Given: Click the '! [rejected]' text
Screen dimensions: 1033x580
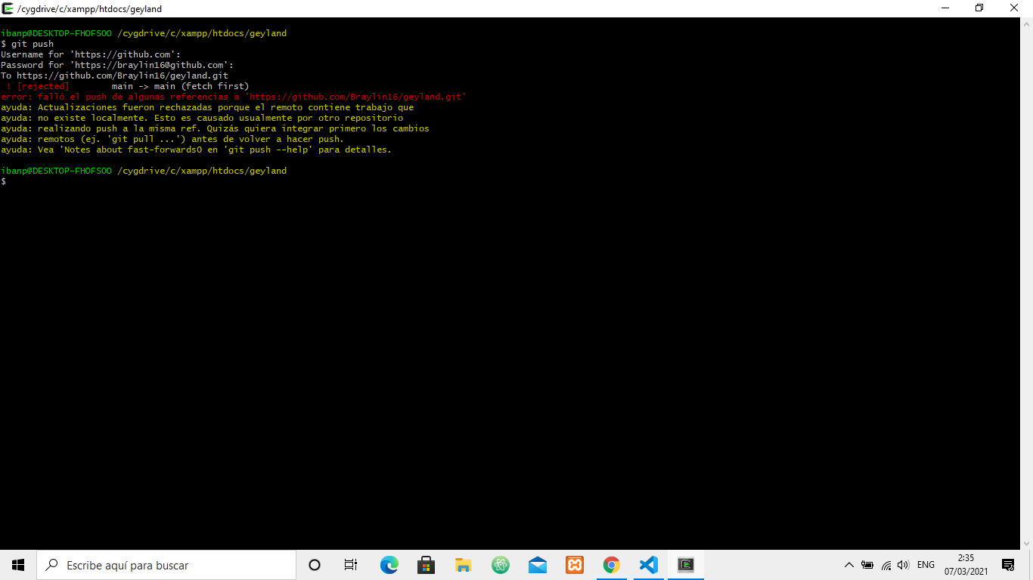Looking at the screenshot, I should pyautogui.click(x=38, y=86).
